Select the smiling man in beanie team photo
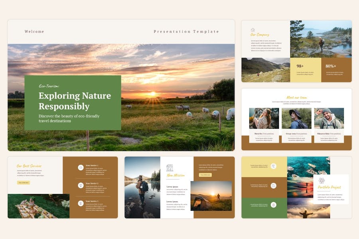Screen dimensions: 359x239 (329, 118)
